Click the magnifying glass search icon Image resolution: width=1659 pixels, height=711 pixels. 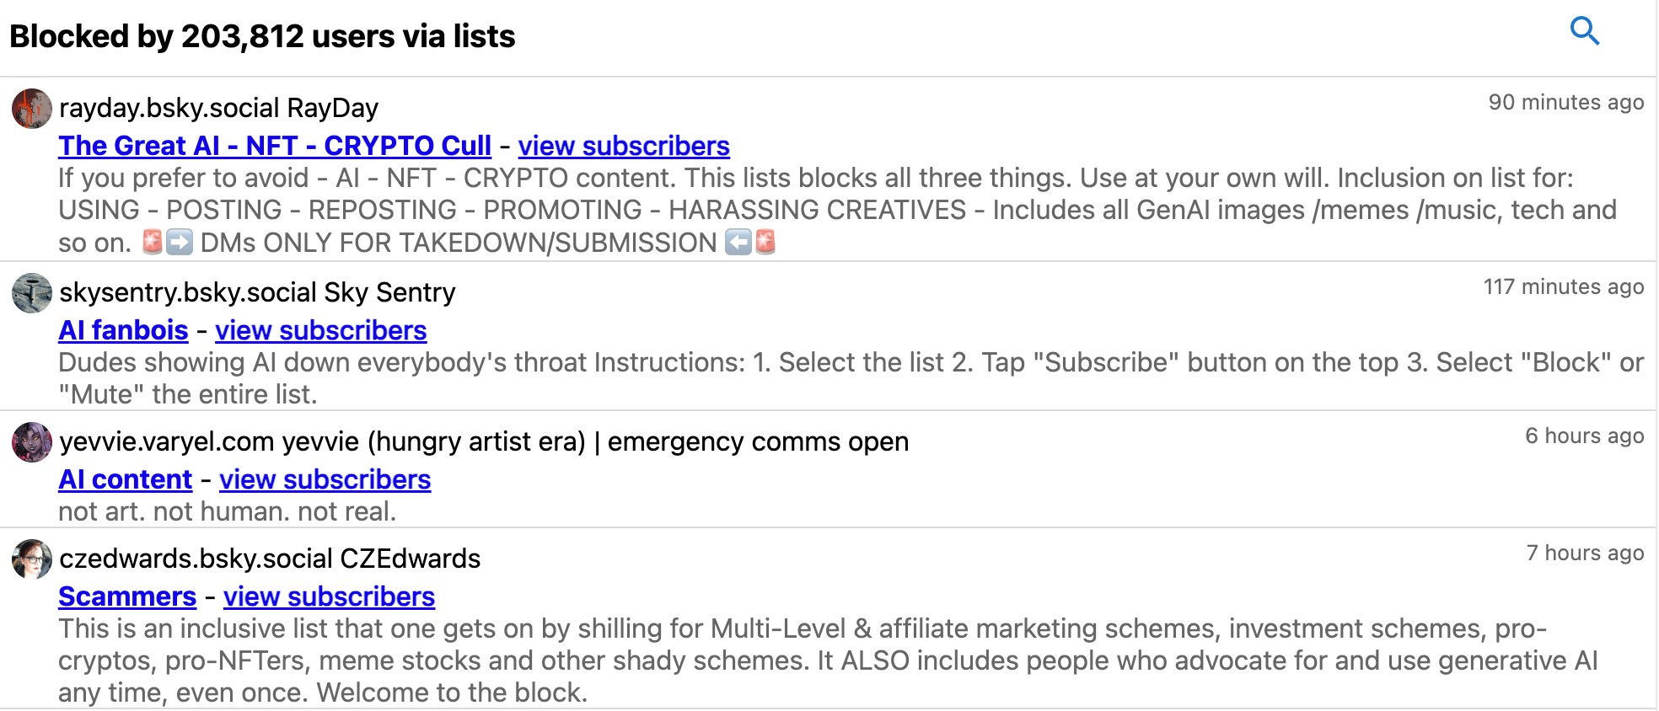[1584, 31]
